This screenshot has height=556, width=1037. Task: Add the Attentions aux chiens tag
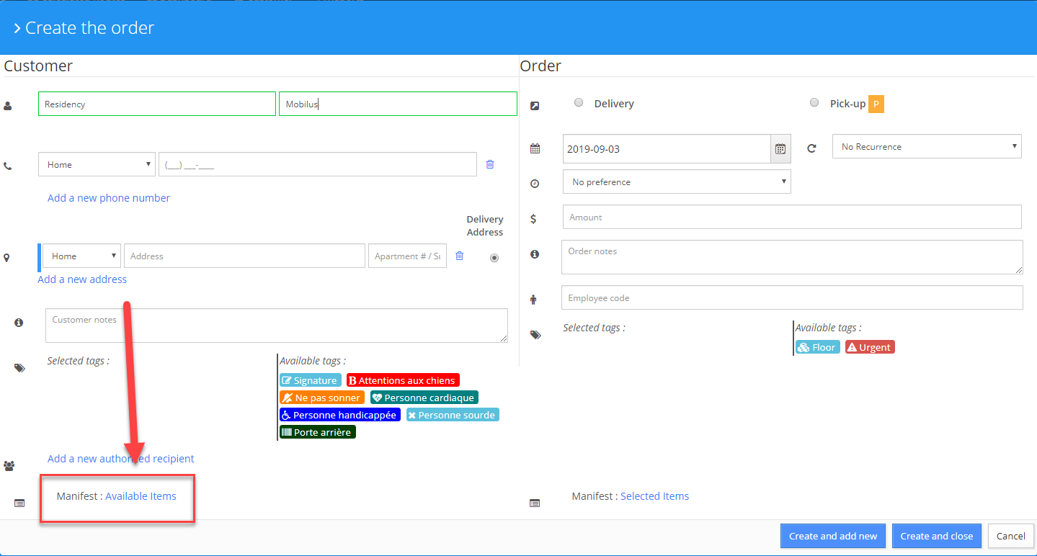tap(403, 380)
